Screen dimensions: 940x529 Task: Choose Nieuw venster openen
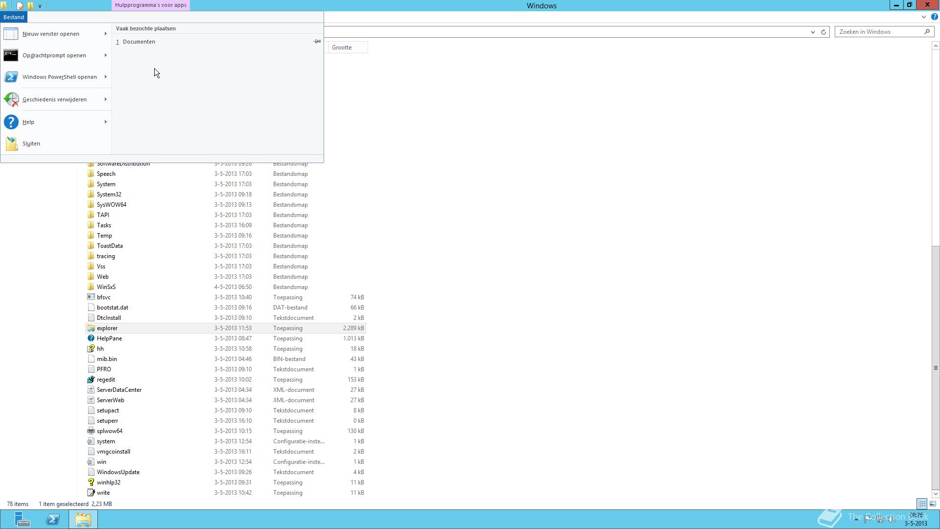(x=56, y=34)
